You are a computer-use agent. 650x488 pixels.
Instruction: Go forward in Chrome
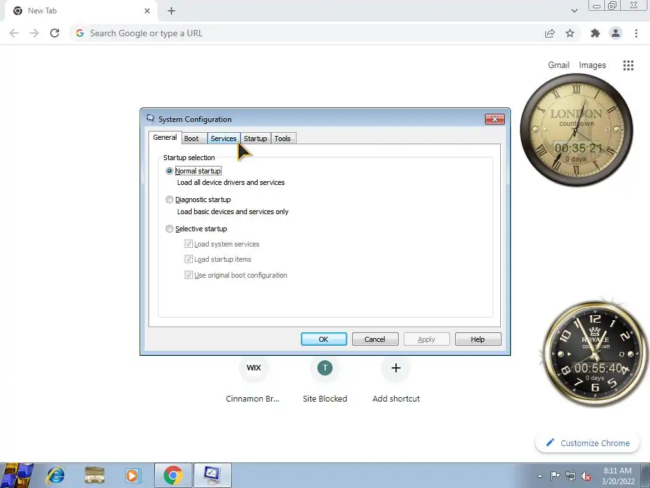point(34,33)
